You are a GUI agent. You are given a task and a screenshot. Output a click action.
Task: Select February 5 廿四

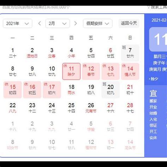point(91,53)
